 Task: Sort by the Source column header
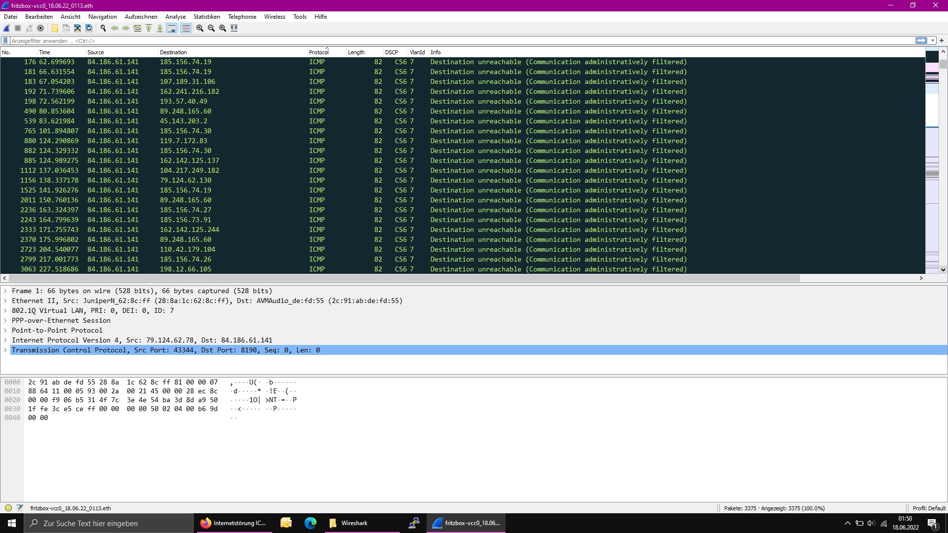[x=122, y=52]
